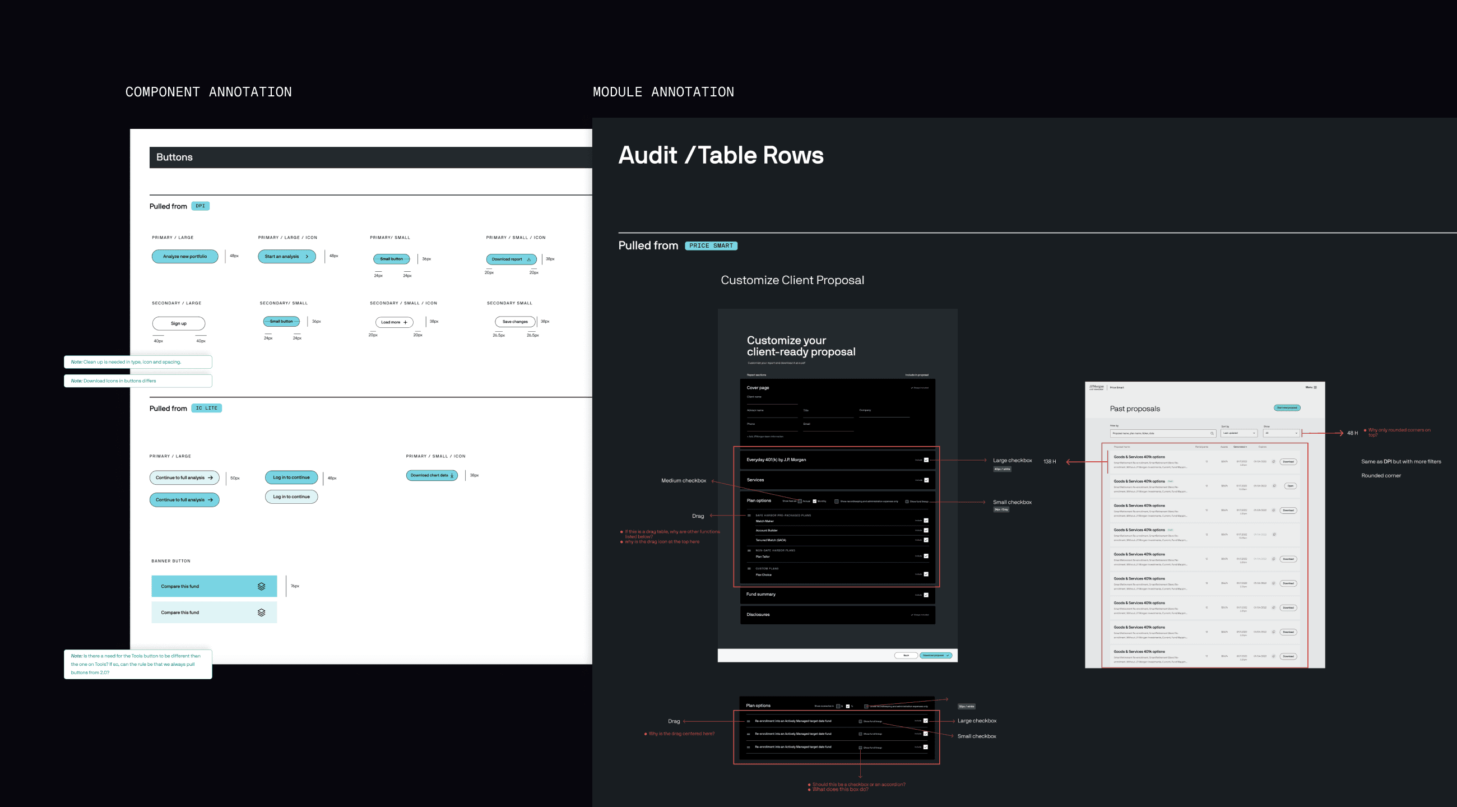Click the J.P.Morgan logo in the Past proposals header
This screenshot has width=1457, height=807.
pyautogui.click(x=1096, y=387)
